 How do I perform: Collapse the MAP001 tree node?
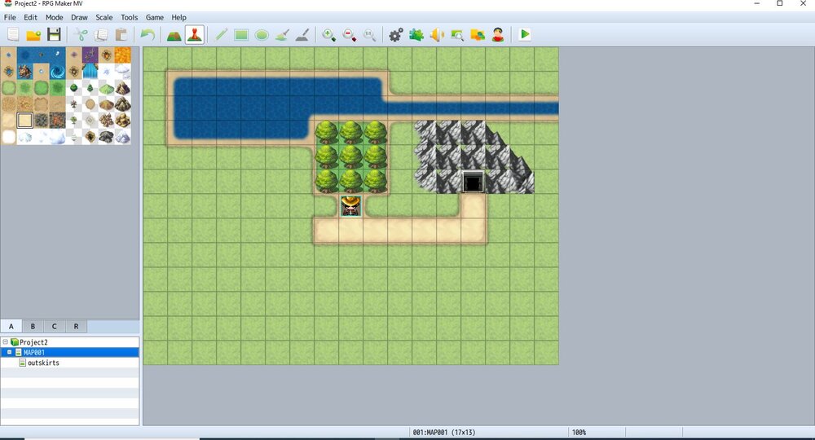point(9,352)
